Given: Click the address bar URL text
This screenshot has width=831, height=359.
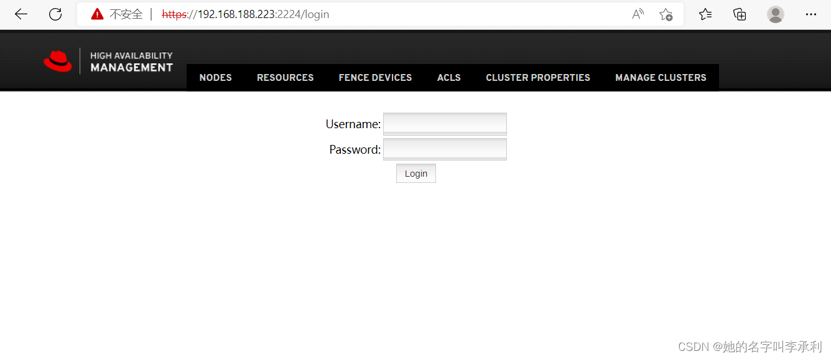Looking at the screenshot, I should [246, 14].
